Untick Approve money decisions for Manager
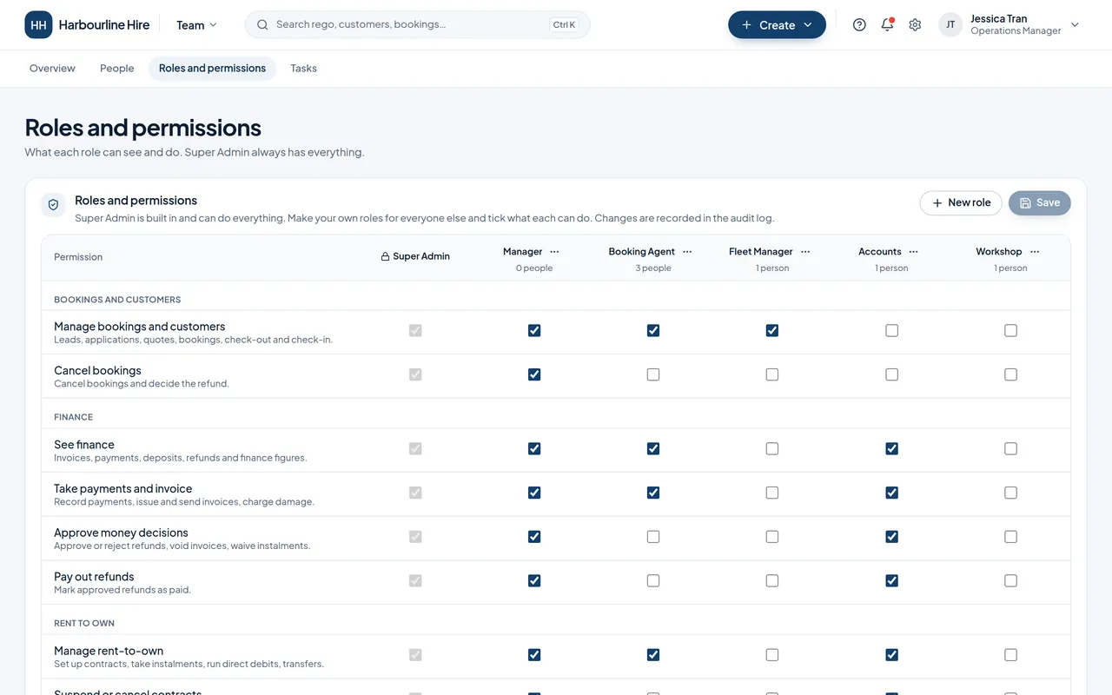This screenshot has height=695, width=1112. click(534, 537)
